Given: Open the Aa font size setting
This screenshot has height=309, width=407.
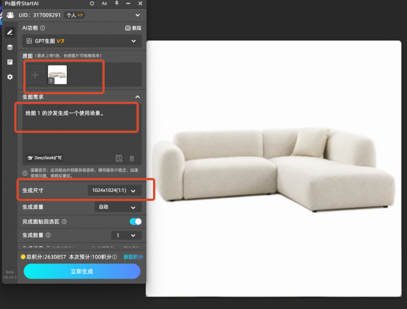Looking at the screenshot, I should pyautogui.click(x=104, y=3).
